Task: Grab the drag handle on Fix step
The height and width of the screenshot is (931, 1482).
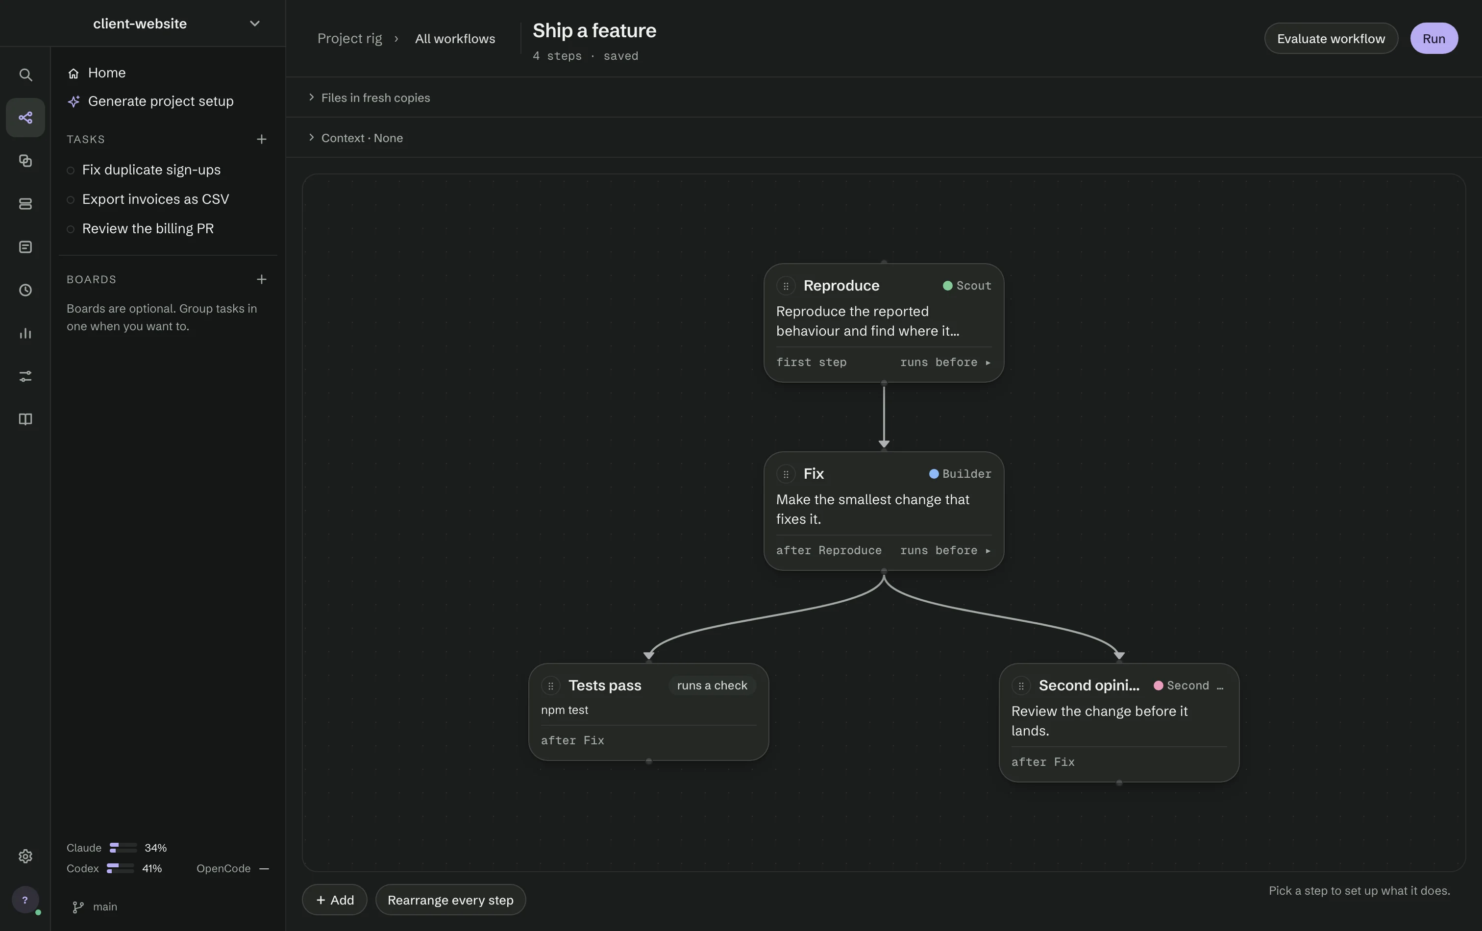Action: coord(786,474)
